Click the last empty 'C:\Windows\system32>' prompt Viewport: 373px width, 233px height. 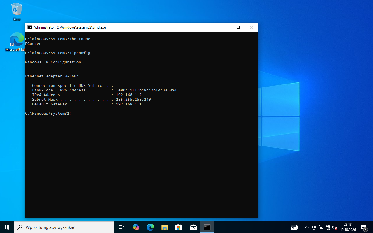(48, 114)
